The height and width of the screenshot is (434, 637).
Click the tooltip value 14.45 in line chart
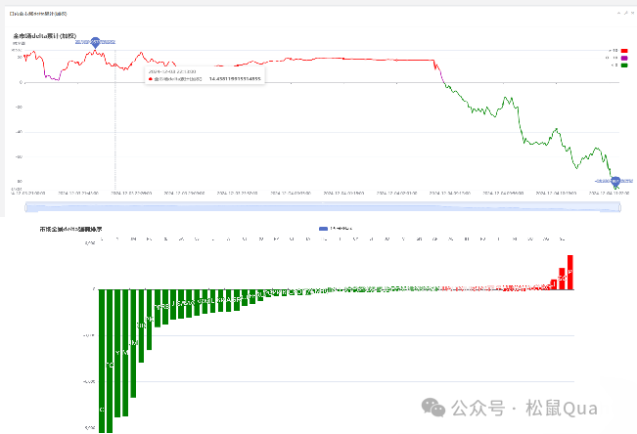click(x=235, y=79)
